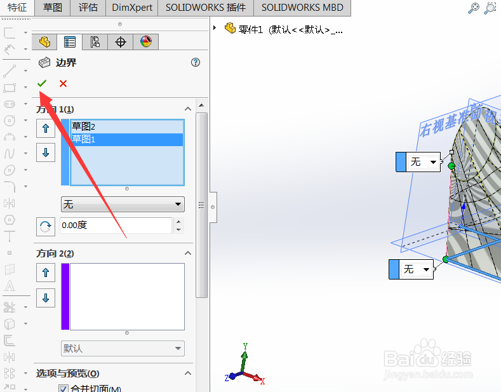
Task: Switch to the SOLIDWORKS 插件 tab
Action: (206, 8)
